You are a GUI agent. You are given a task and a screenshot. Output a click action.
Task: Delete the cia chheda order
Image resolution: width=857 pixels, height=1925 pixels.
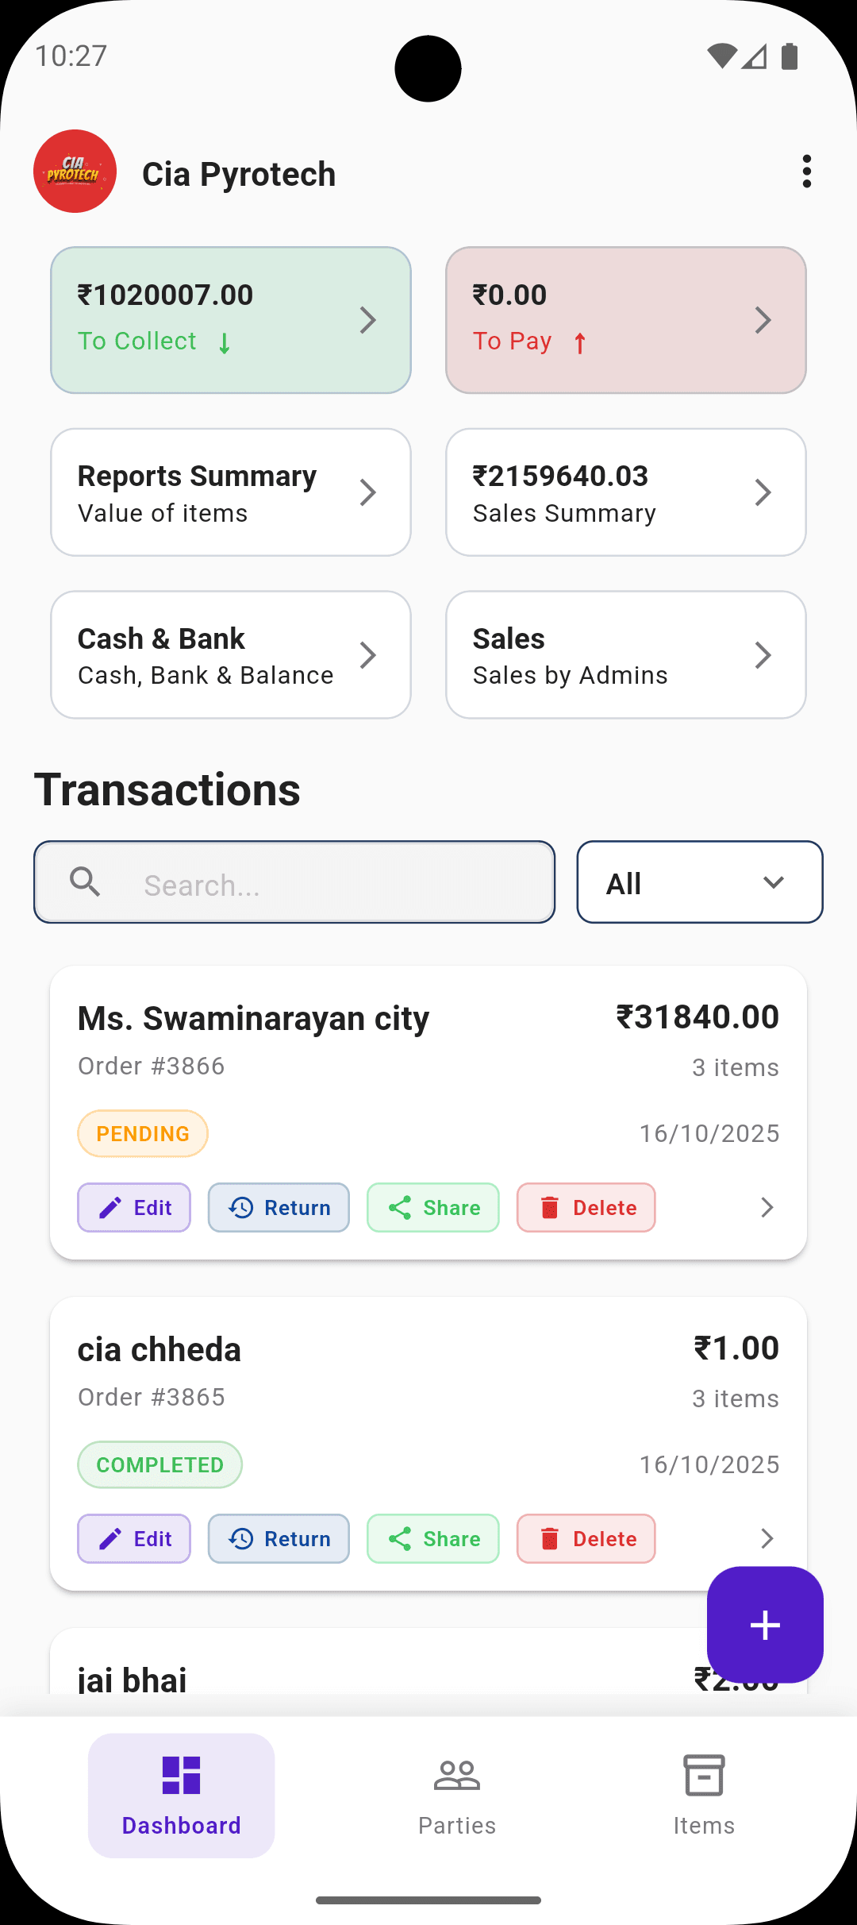point(586,1539)
